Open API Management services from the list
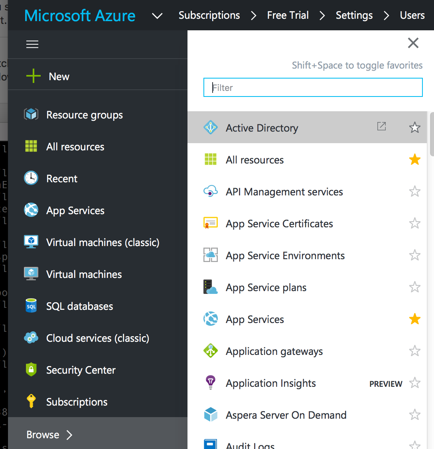The height and width of the screenshot is (449, 434). point(284,192)
